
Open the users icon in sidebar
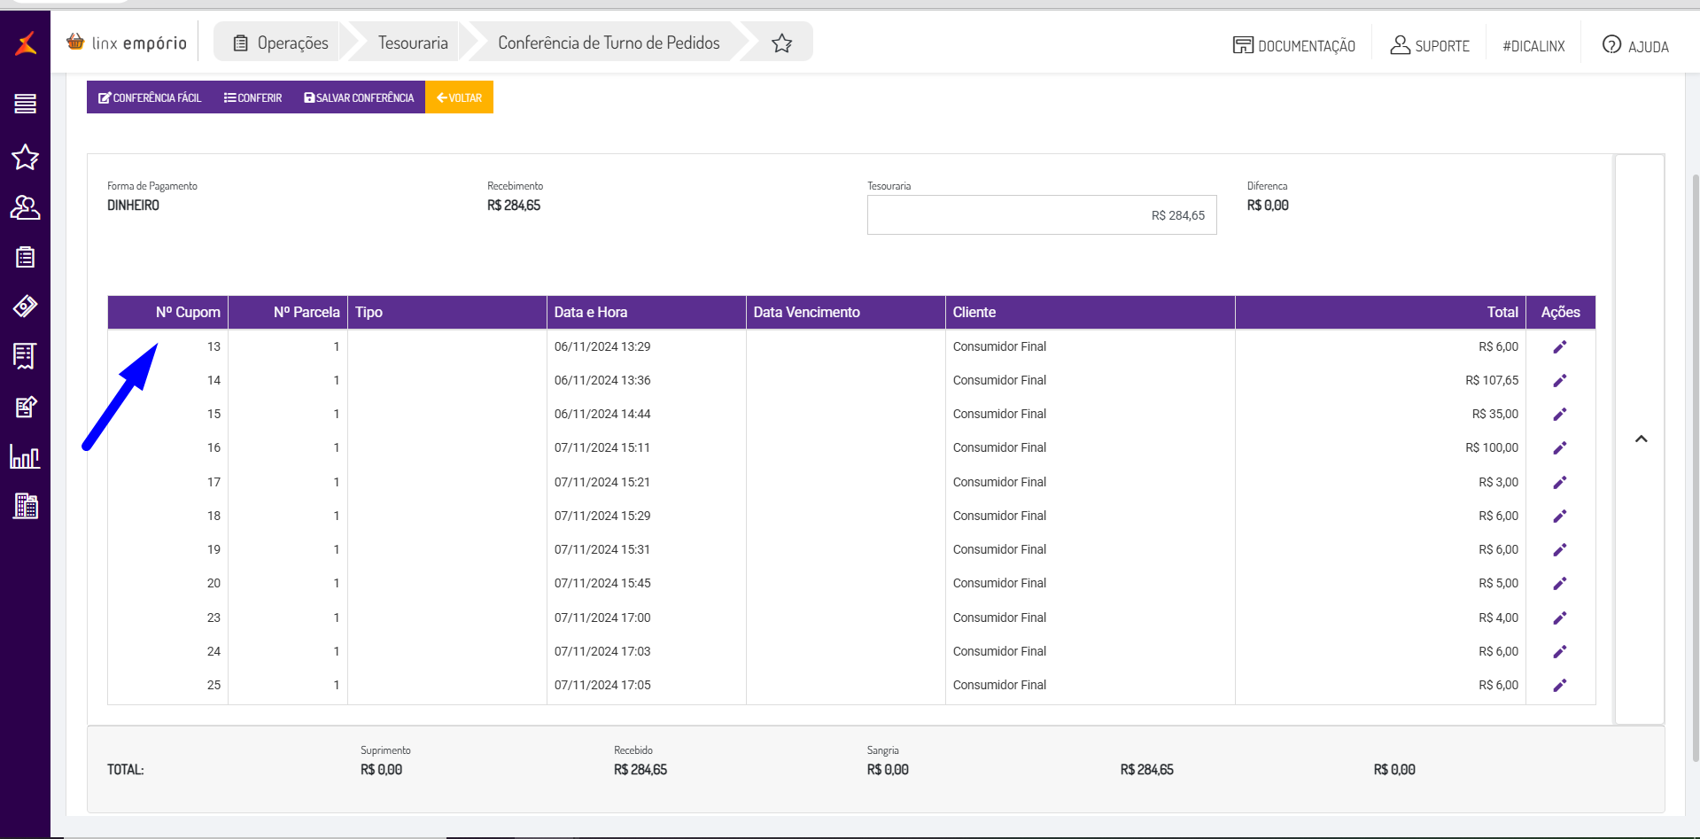pyautogui.click(x=25, y=207)
